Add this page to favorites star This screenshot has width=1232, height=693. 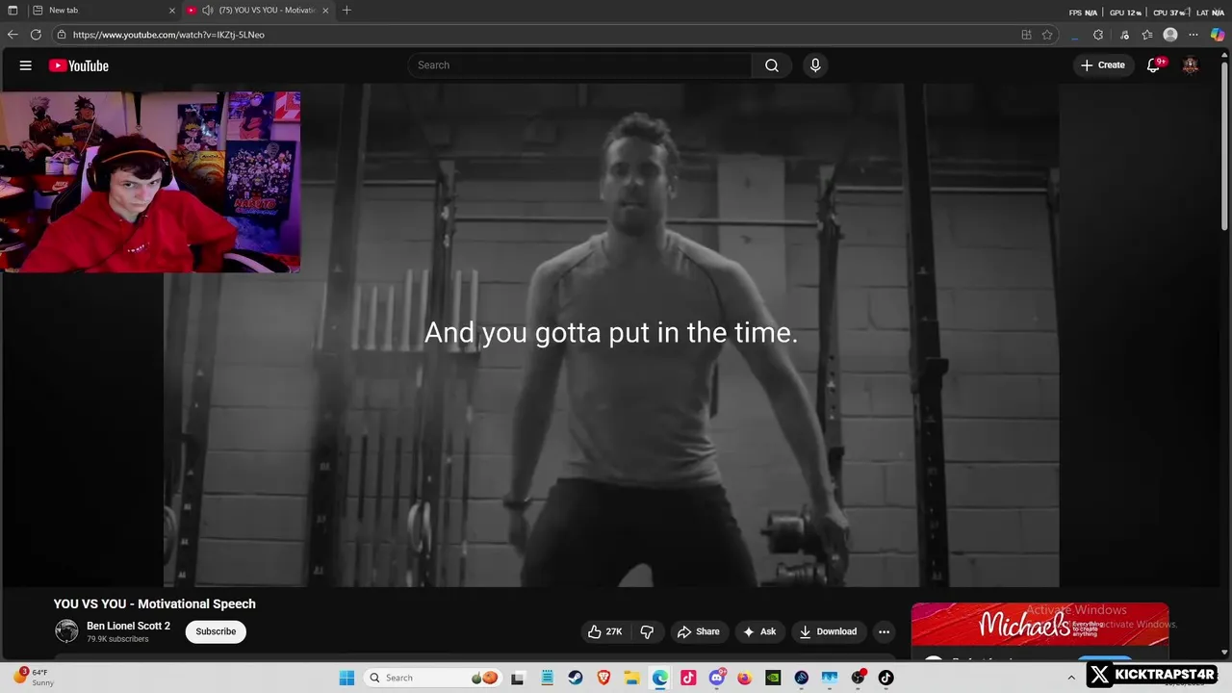(x=1047, y=35)
